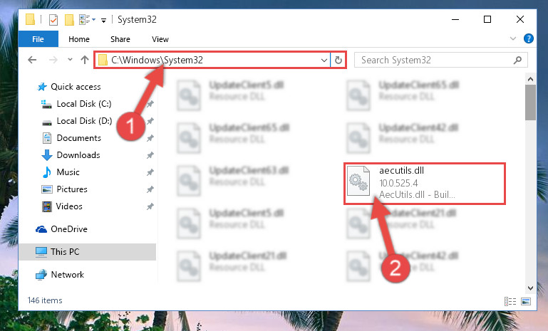Click the Properties icon in quick access toolbar
This screenshot has width=548, height=331.
(x=53, y=19)
